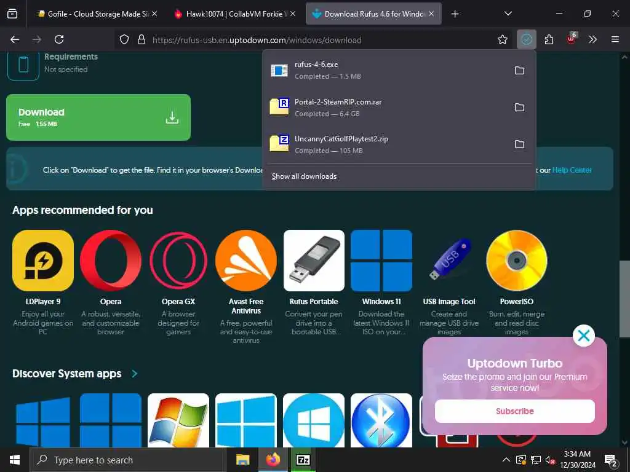List all tabs dropdown arrow
The width and height of the screenshot is (630, 472).
click(x=508, y=14)
